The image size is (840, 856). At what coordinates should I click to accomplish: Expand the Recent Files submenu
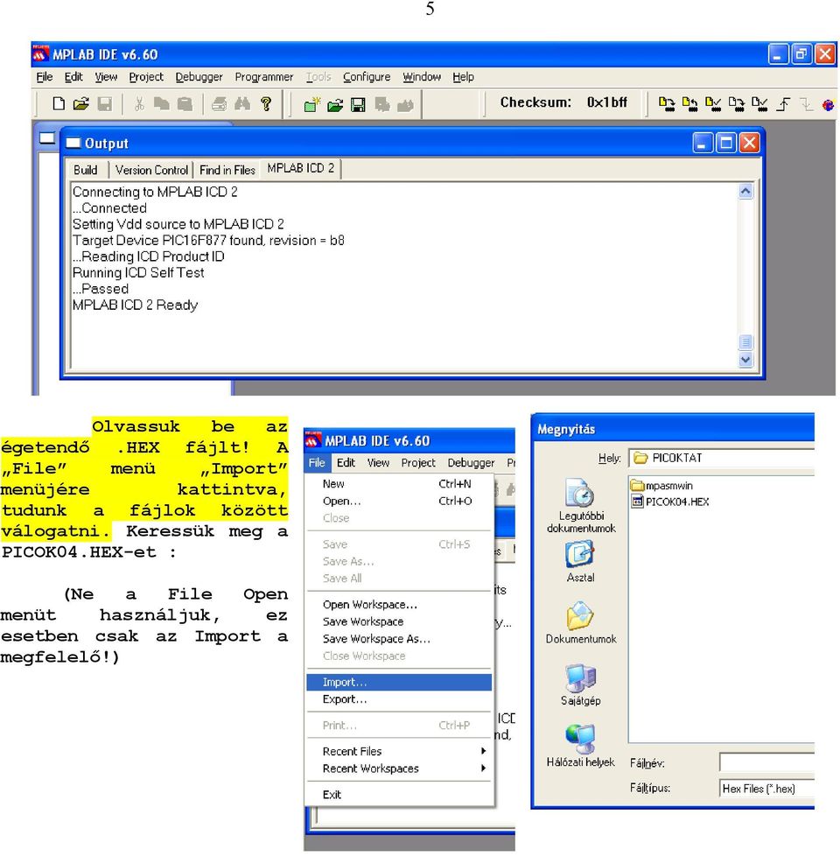point(400,751)
